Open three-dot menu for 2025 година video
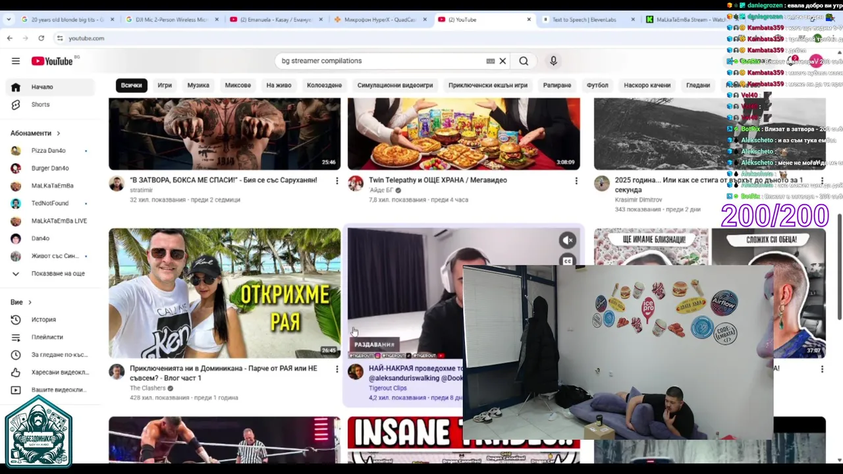Screen dimensions: 843x474 822,180
